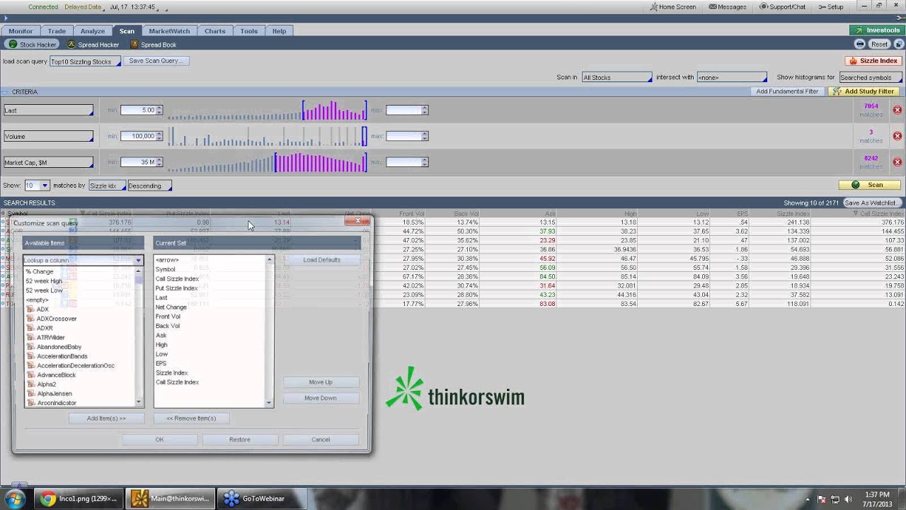
Task: Click the Market Cap histogram range slider
Action: [x=268, y=162]
